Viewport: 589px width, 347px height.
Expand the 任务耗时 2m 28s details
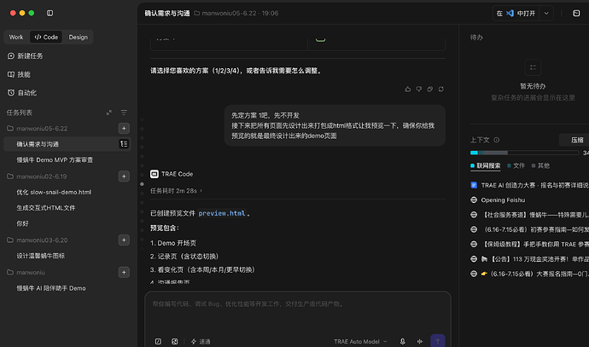tap(176, 191)
